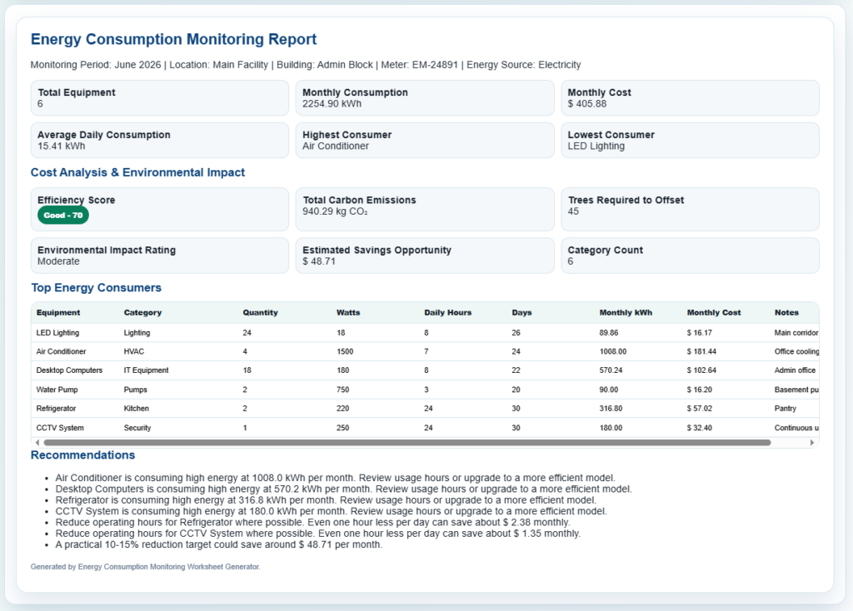Viewport: 853px width, 611px height.
Task: Click the Lowest Consumer card
Action: click(690, 140)
